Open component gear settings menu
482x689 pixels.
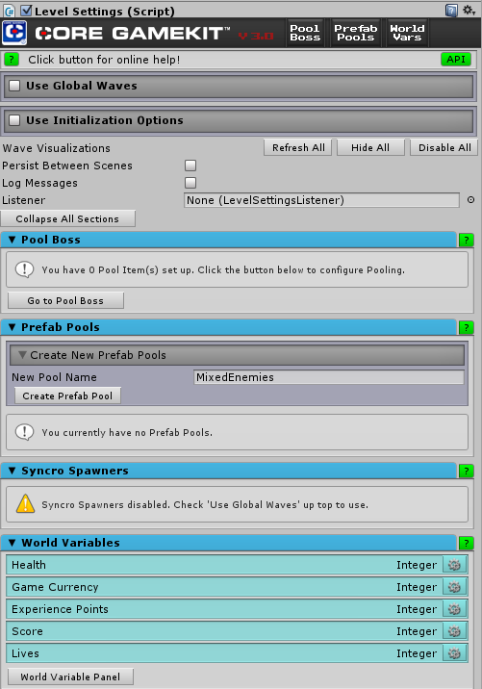469,11
